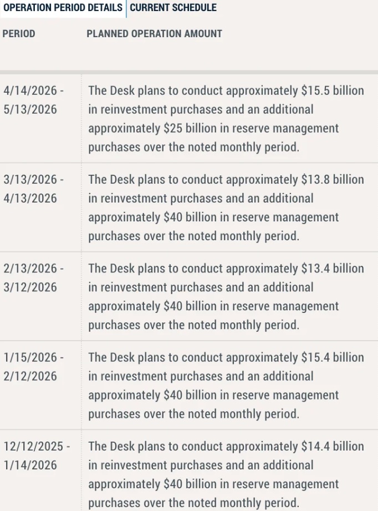Select the 12/12/2025 - 1/14/2026 period cell

36,456
